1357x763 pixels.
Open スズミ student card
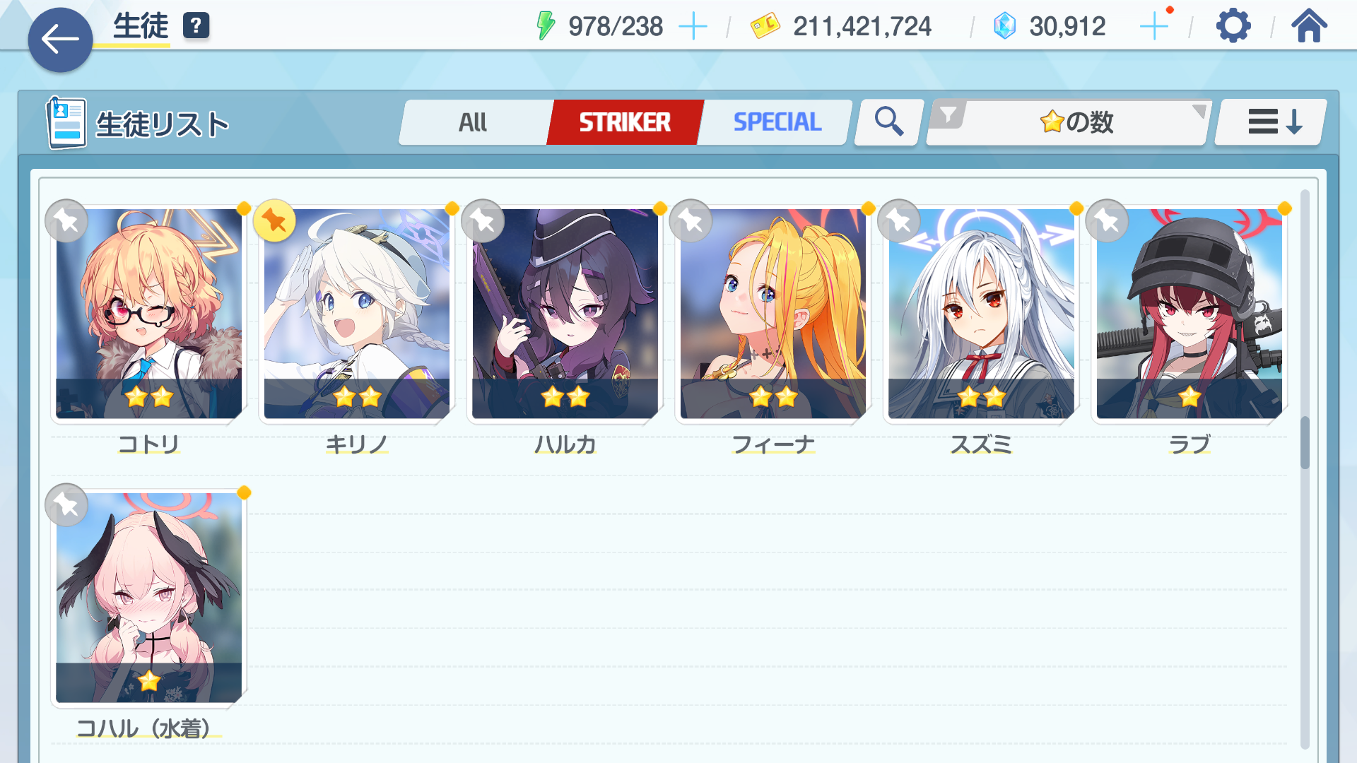pos(981,314)
